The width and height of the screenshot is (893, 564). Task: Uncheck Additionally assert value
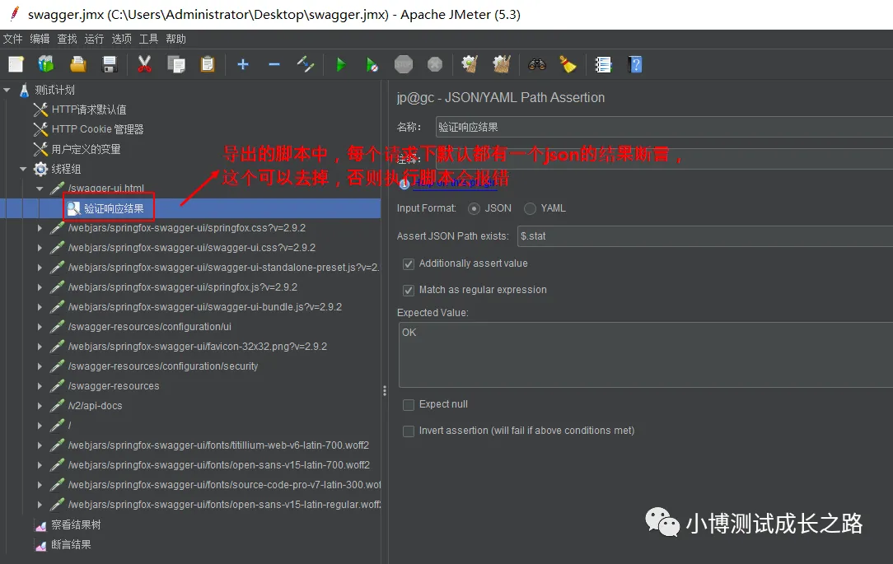(x=408, y=265)
